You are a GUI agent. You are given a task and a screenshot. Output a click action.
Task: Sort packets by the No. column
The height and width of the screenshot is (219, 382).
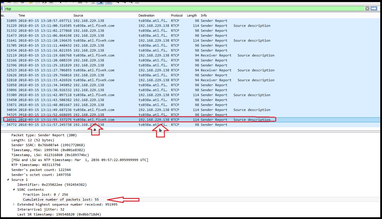tap(8, 15)
